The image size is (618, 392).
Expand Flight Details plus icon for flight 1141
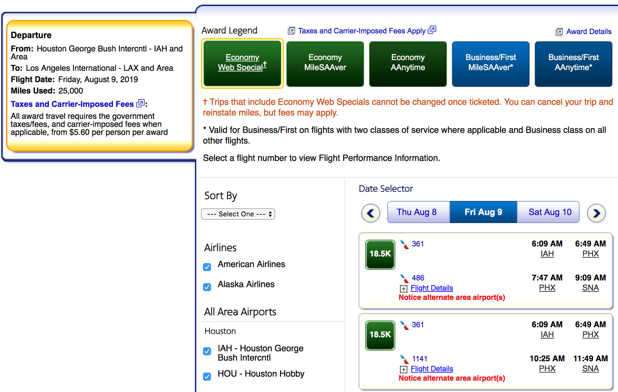click(x=404, y=369)
